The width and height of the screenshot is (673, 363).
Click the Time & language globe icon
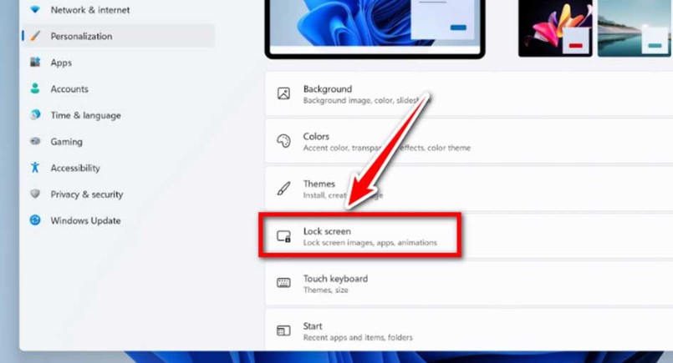tap(35, 115)
